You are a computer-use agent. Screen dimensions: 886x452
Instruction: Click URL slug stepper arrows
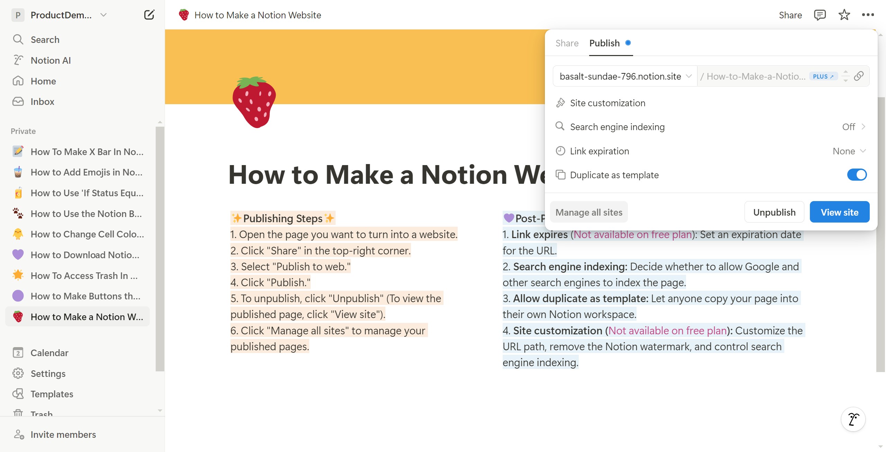click(846, 76)
